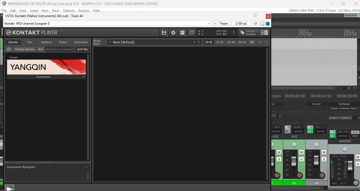Click the 2/59 out routing button
The image size is (360, 191).
coord(241,23)
